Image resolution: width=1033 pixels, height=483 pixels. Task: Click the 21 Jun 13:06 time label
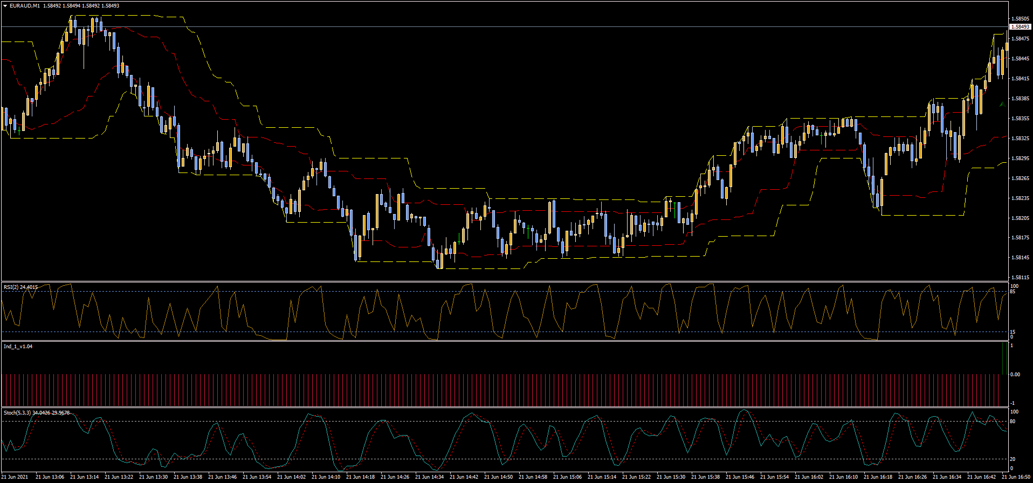(50, 477)
